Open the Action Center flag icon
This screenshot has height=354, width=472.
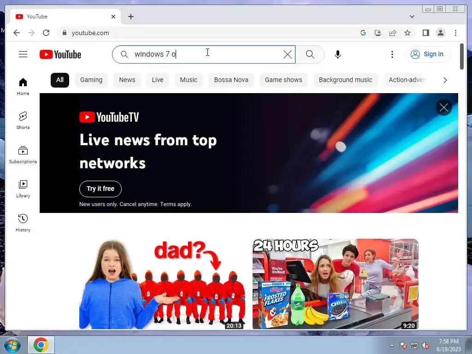pyautogui.click(x=403, y=345)
